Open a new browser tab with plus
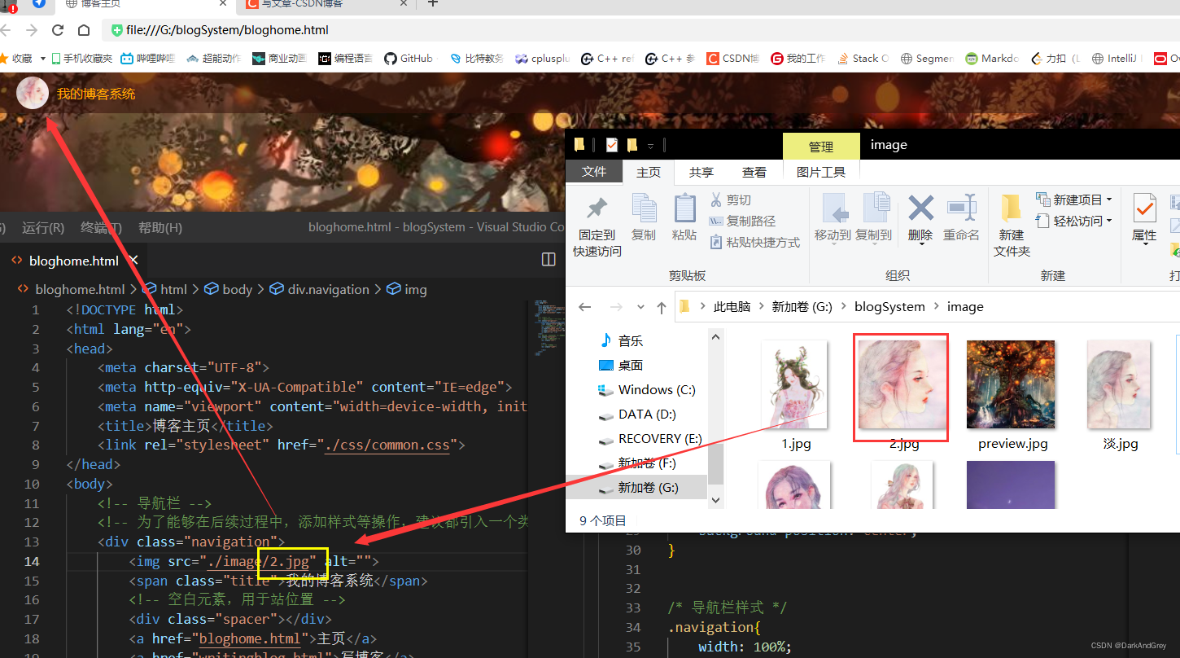Screen dimensions: 1180x658 pos(433,3)
